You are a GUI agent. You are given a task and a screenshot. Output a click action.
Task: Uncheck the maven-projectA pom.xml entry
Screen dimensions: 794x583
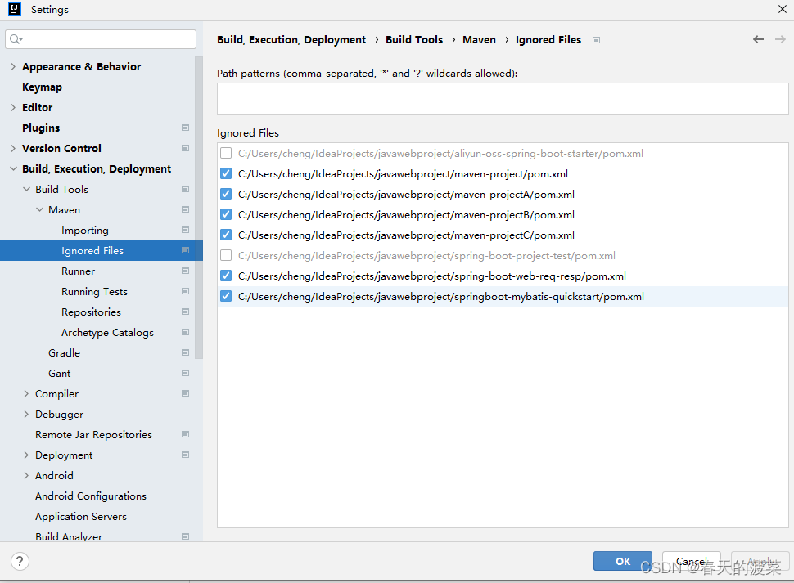point(225,194)
